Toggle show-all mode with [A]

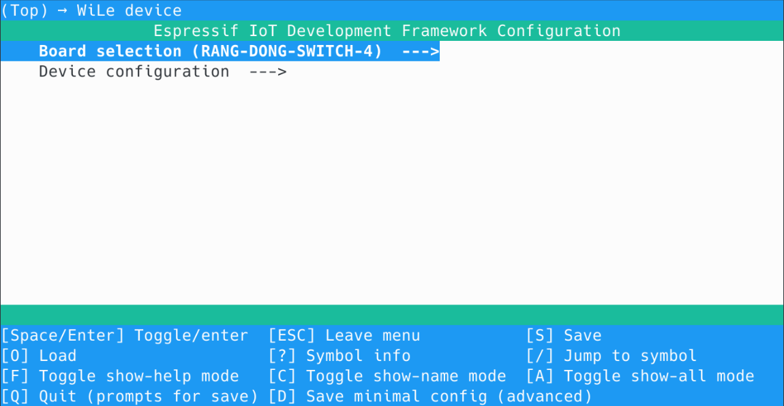(639, 376)
